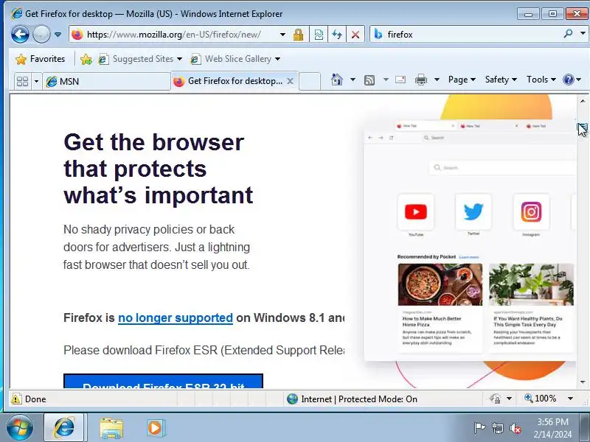The width and height of the screenshot is (590, 442).
Task: Open the Safety menu
Action: pyautogui.click(x=501, y=80)
